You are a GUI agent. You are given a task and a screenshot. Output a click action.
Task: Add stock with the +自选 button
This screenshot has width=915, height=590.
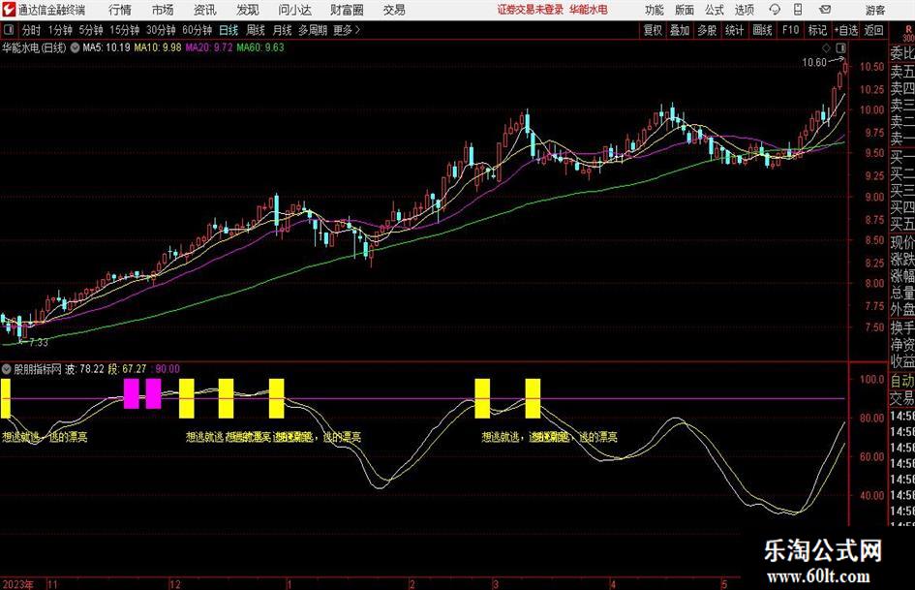[x=846, y=30]
